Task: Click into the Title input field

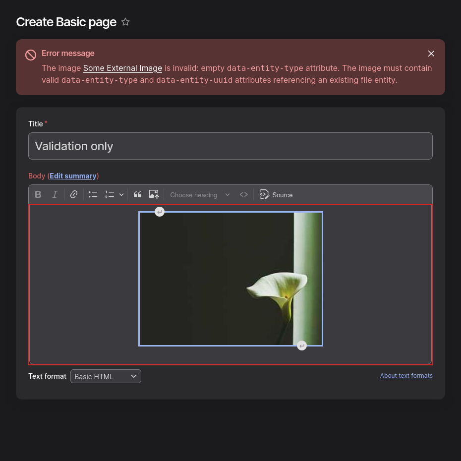Action: coord(230,146)
